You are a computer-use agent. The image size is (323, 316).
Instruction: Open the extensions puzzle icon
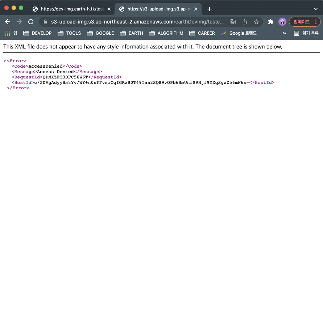coord(271,22)
